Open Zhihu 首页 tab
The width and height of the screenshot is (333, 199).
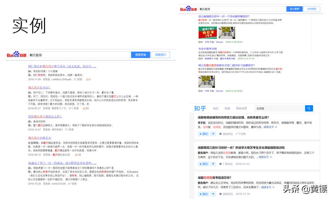pyautogui.click(x=216, y=108)
